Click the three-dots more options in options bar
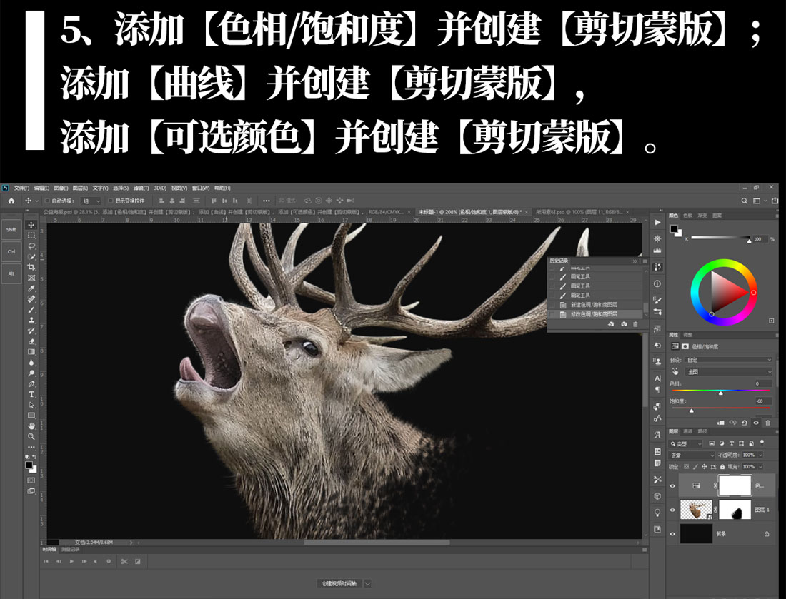The width and height of the screenshot is (786, 599). coord(267,201)
